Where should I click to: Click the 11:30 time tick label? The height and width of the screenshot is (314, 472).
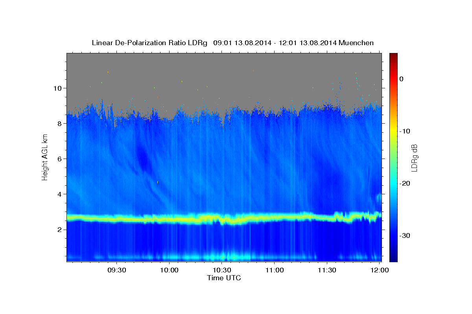pyautogui.click(x=327, y=270)
